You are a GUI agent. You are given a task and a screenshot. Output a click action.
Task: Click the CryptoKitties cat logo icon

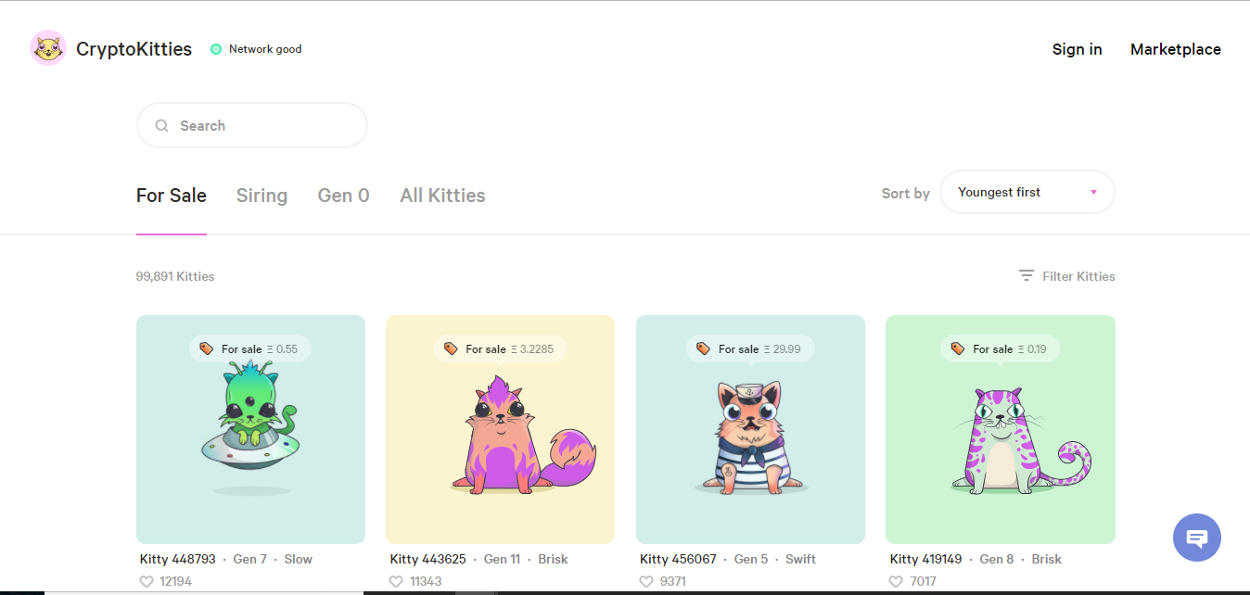[x=48, y=48]
